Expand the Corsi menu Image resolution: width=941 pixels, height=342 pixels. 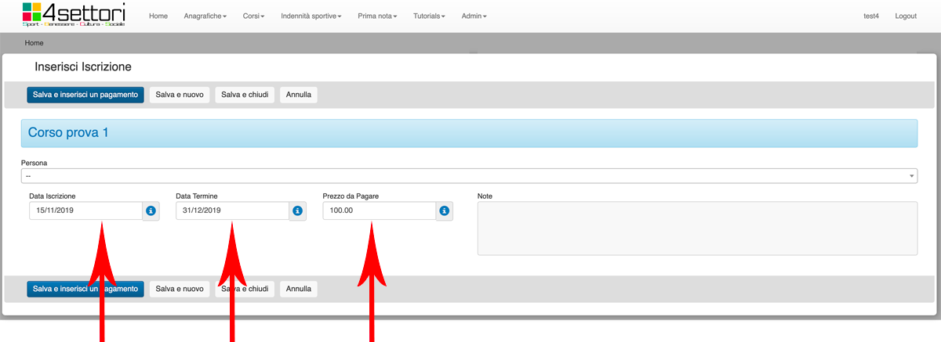pos(253,16)
